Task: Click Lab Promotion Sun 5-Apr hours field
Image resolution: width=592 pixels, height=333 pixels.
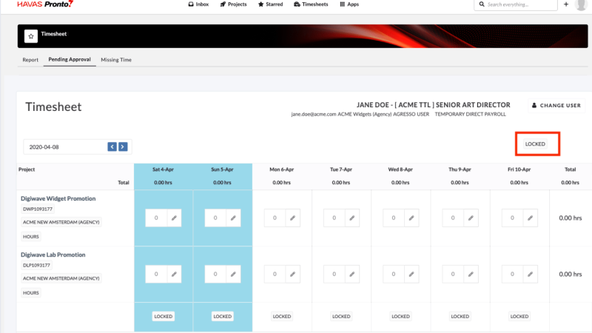Action: [x=215, y=274]
